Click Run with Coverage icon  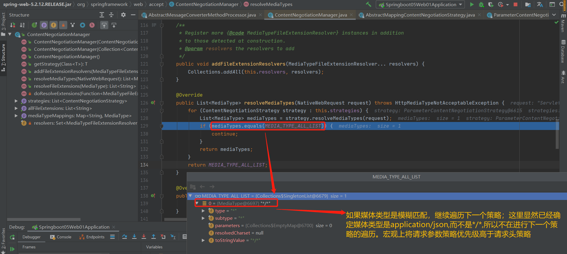pyautogui.click(x=491, y=4)
